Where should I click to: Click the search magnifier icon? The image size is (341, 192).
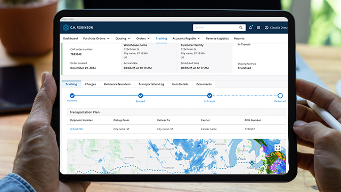click(x=241, y=28)
